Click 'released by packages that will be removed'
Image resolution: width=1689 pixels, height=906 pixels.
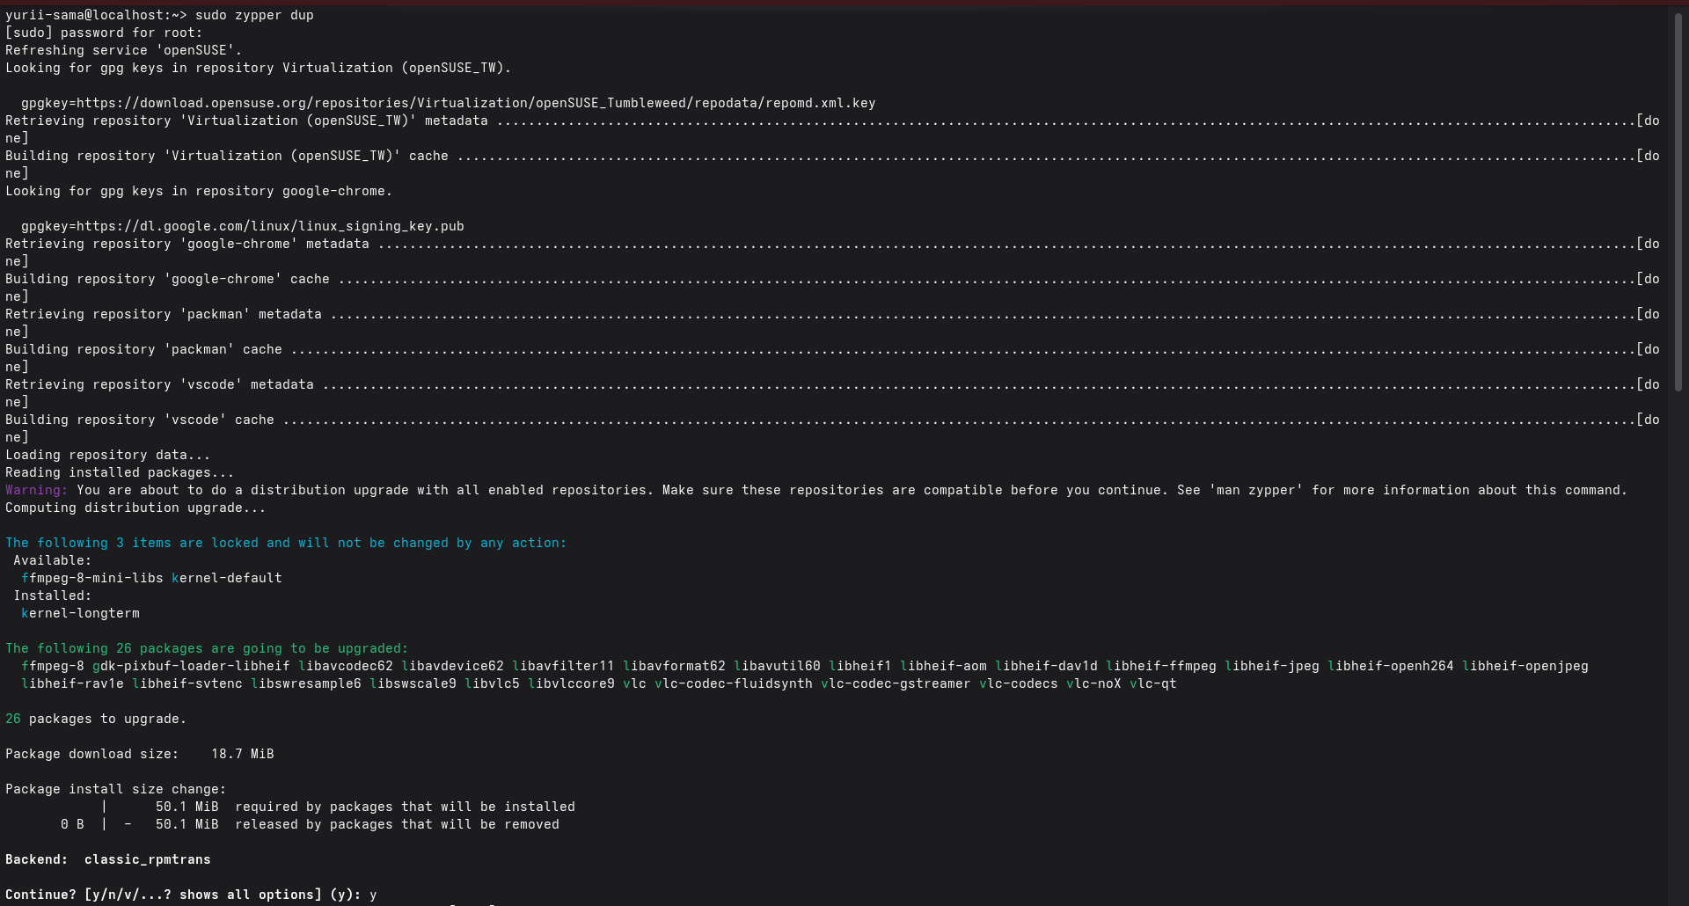click(x=397, y=824)
